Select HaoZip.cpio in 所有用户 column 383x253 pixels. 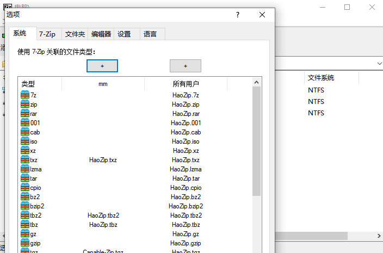(186, 188)
